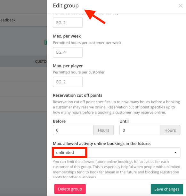
Task: Edit the Until hours cut off field
Action: [140, 130]
